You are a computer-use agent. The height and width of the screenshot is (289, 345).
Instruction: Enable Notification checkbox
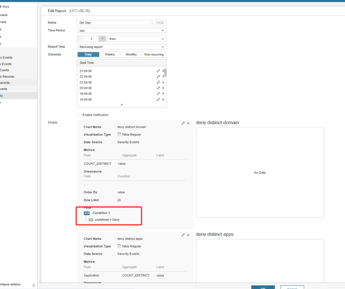click(79, 115)
